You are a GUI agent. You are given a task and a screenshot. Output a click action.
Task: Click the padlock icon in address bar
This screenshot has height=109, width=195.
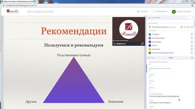pyautogui.click(x=3, y=5)
